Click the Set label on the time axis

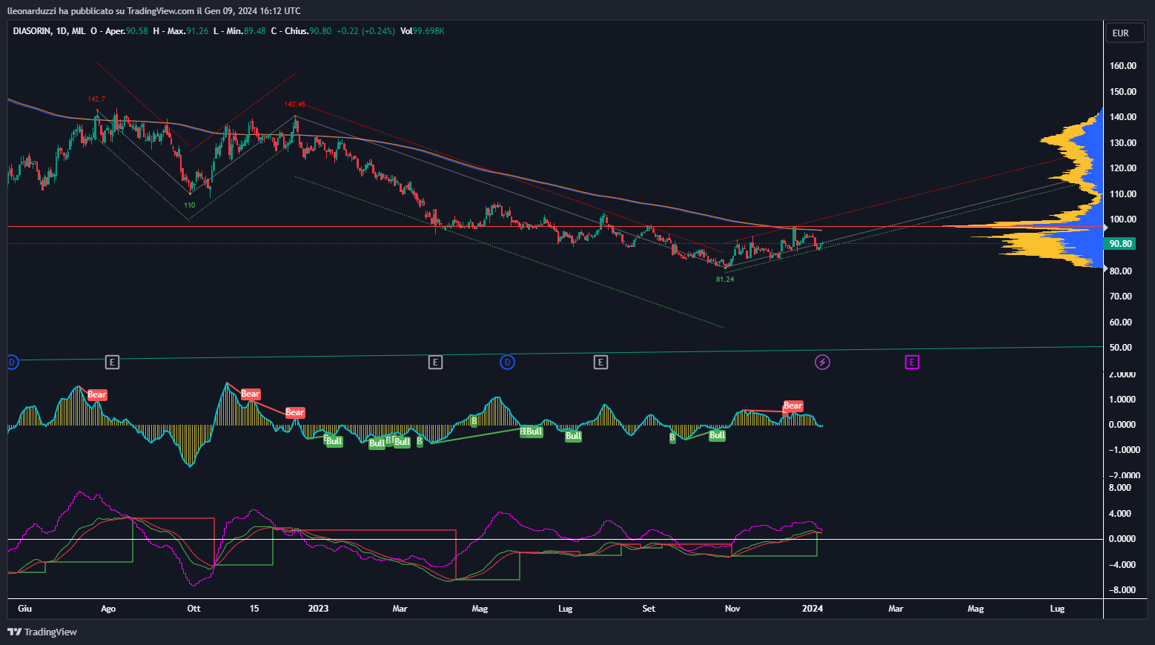coord(649,609)
